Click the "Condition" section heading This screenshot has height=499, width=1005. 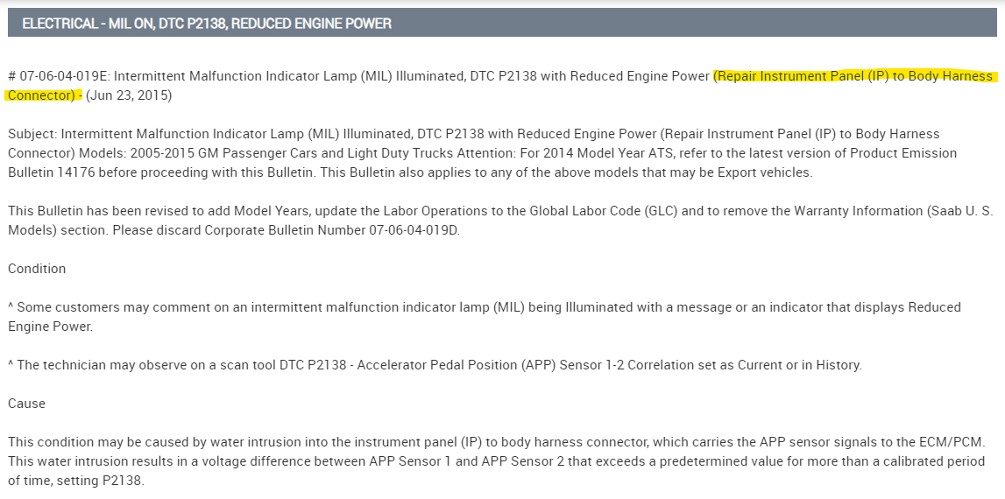pyautogui.click(x=37, y=269)
